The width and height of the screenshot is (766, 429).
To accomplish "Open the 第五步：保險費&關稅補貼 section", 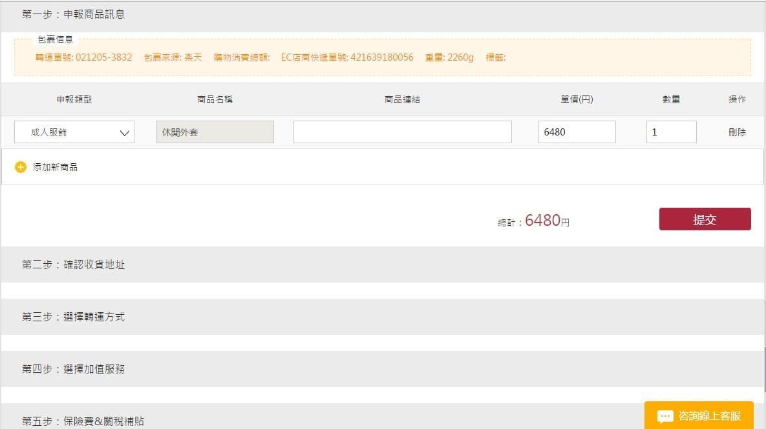I will (83, 421).
